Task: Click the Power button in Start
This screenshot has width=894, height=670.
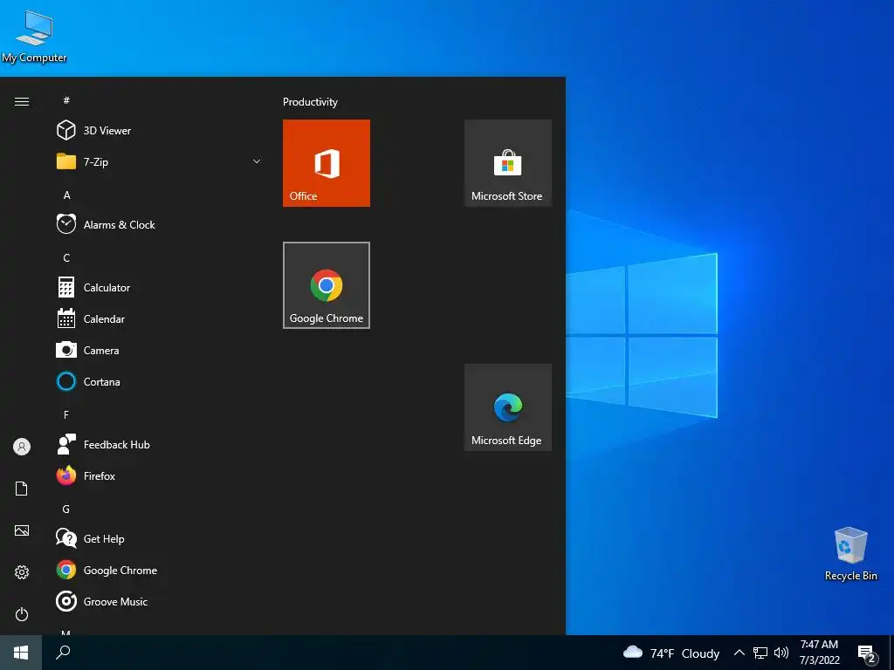Action: pyautogui.click(x=22, y=614)
